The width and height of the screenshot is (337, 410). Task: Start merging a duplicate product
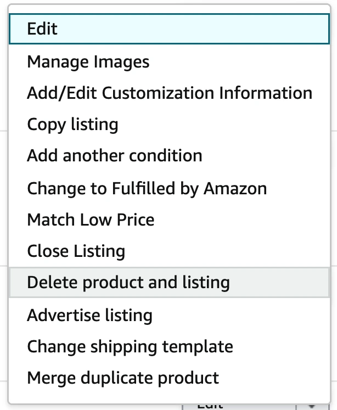click(x=122, y=378)
